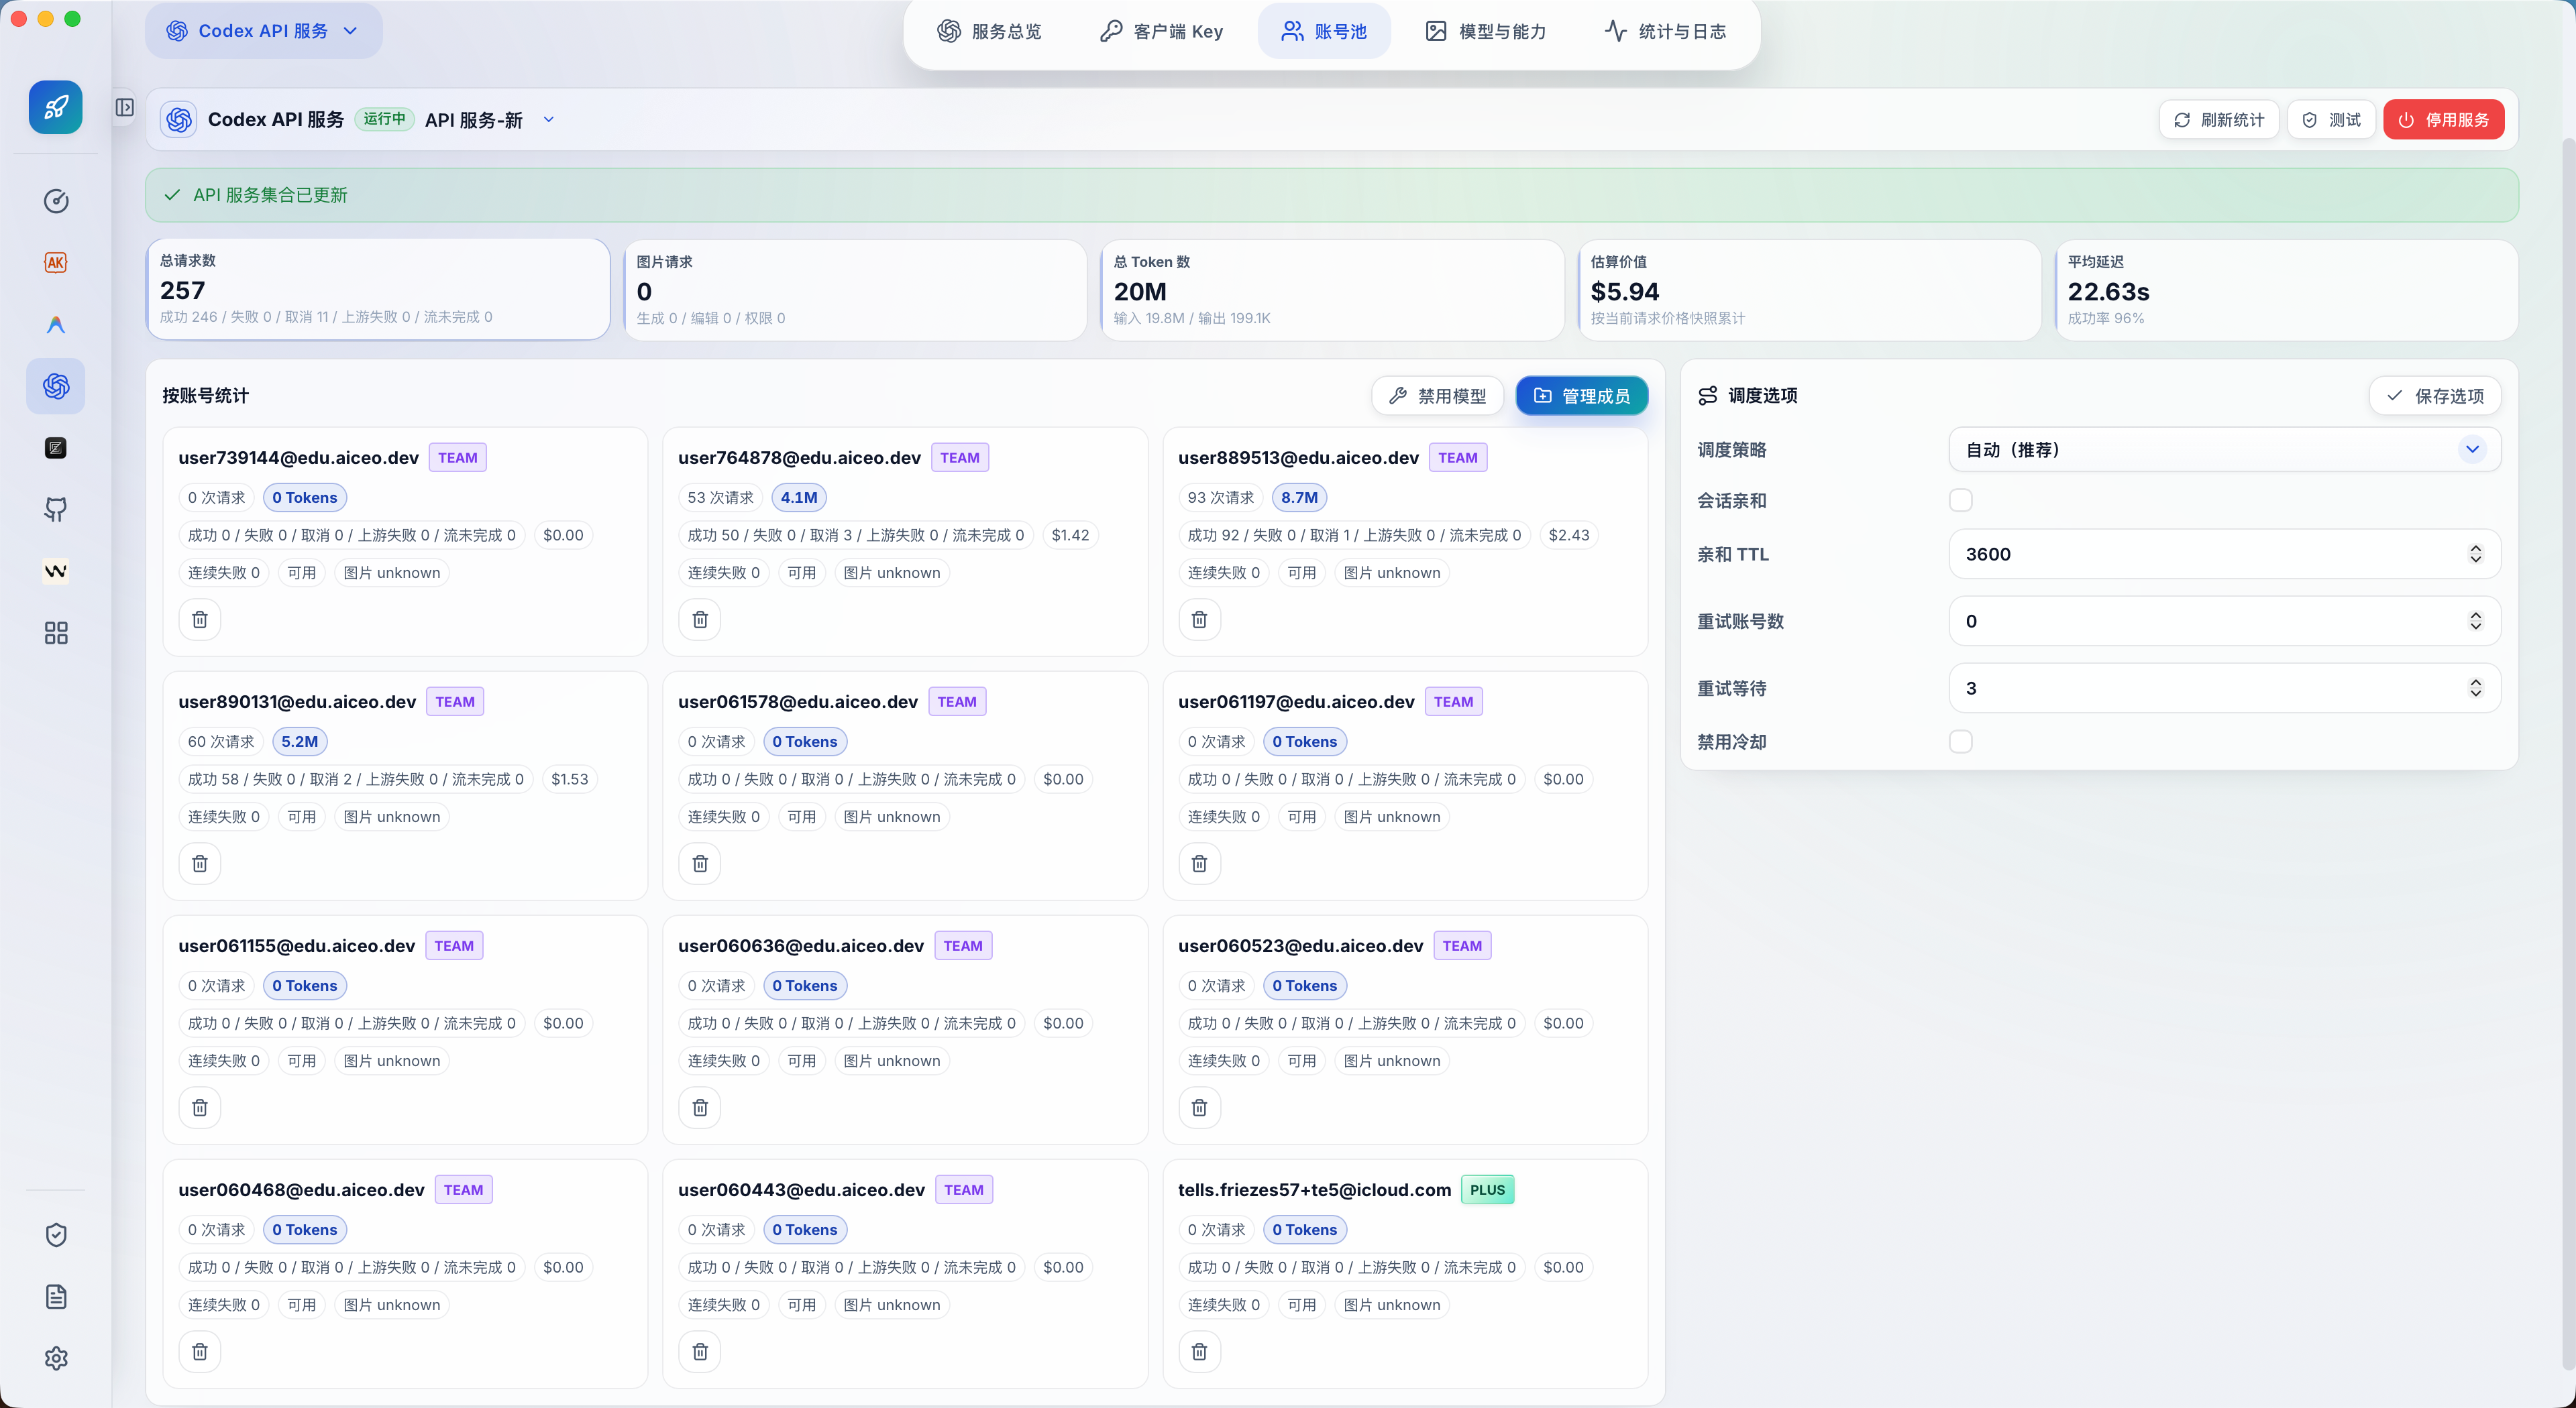This screenshot has height=1408, width=2576.
Task: Click the 4.1M token badge for user764878
Action: point(799,497)
